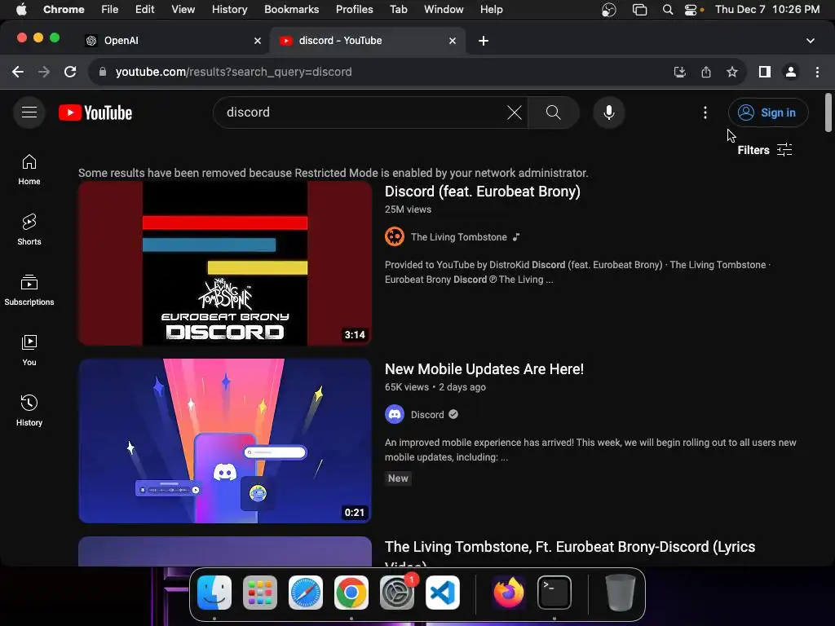Open New Mobile Updates Are Here! video
835x626 pixels.
point(484,369)
